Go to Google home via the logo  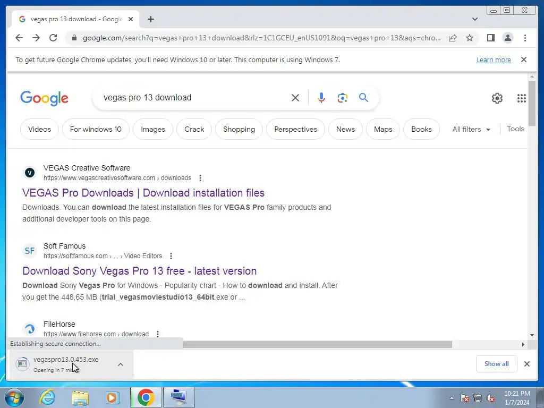pos(45,98)
